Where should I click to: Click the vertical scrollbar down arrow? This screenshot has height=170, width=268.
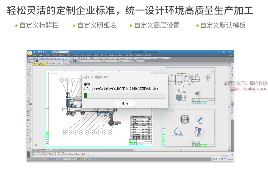(x=230, y=147)
